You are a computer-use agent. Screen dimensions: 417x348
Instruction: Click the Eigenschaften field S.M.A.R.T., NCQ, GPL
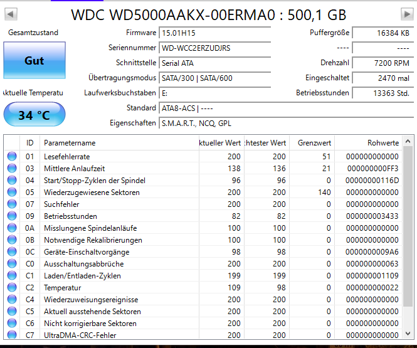(286, 123)
